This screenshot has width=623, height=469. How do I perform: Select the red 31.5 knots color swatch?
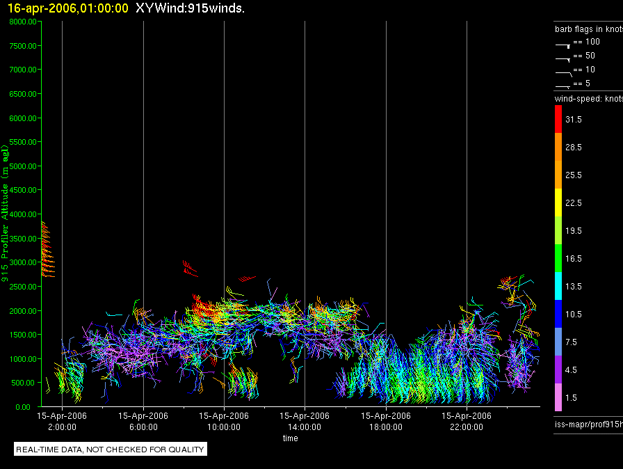(x=558, y=119)
